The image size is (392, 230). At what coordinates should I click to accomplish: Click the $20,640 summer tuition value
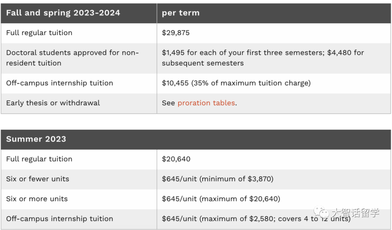(176, 159)
